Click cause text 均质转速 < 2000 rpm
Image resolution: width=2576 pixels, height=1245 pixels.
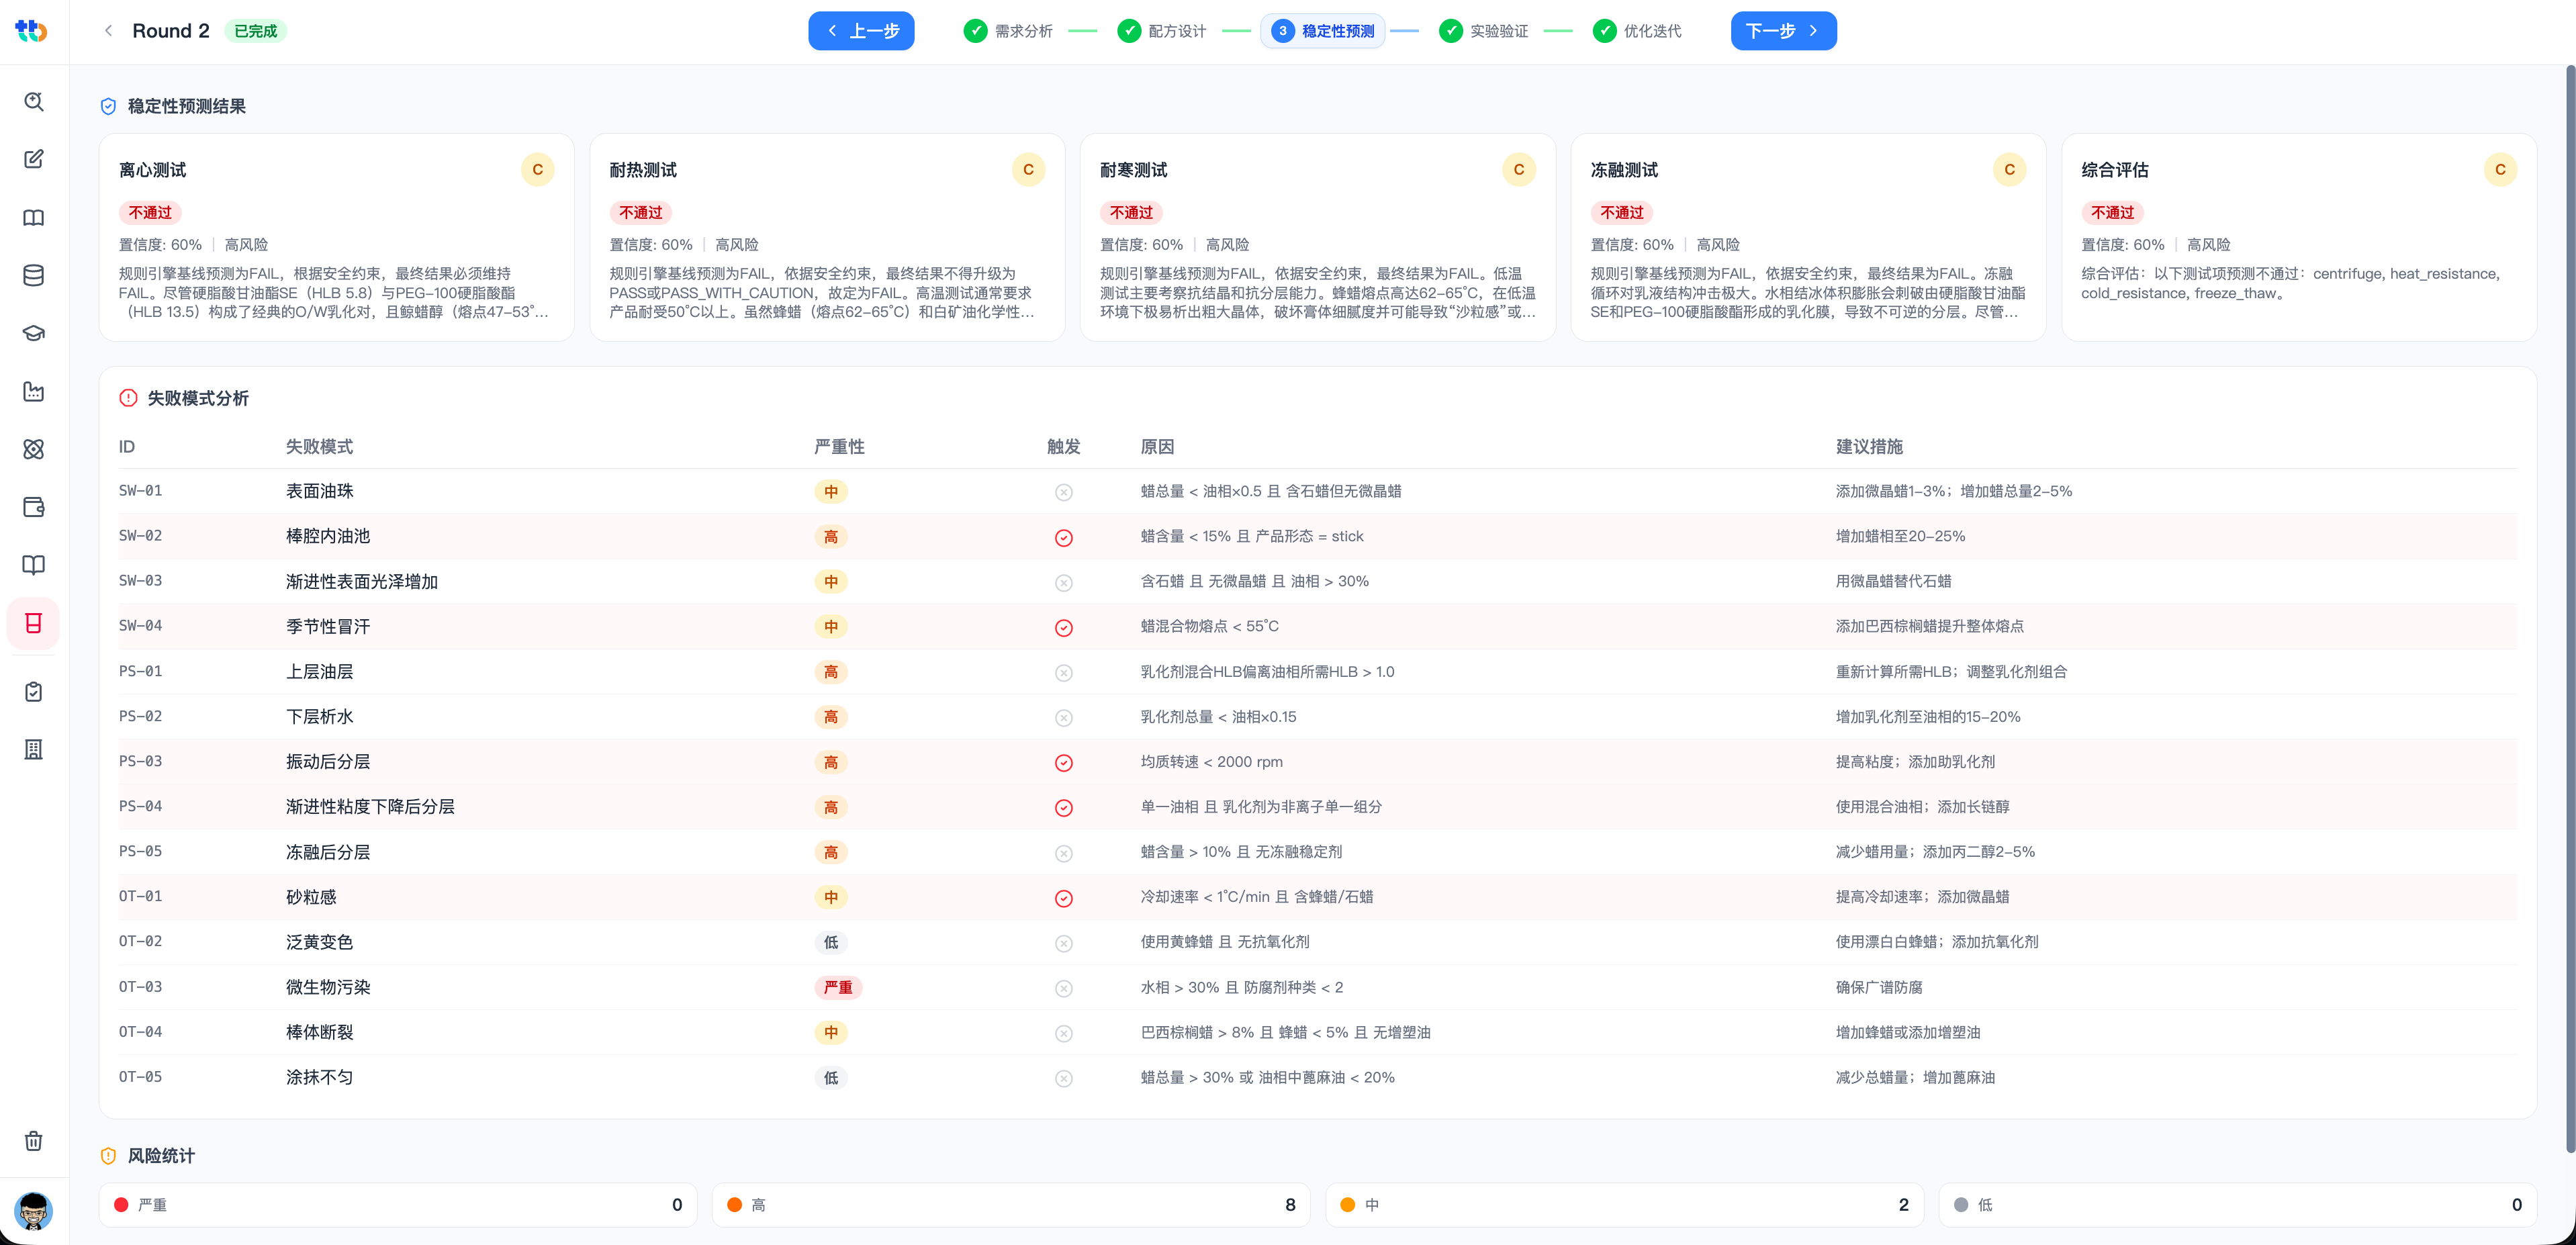(x=1211, y=761)
